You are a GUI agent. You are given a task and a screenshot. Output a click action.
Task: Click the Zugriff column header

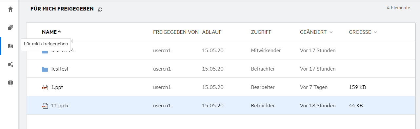tap(261, 32)
